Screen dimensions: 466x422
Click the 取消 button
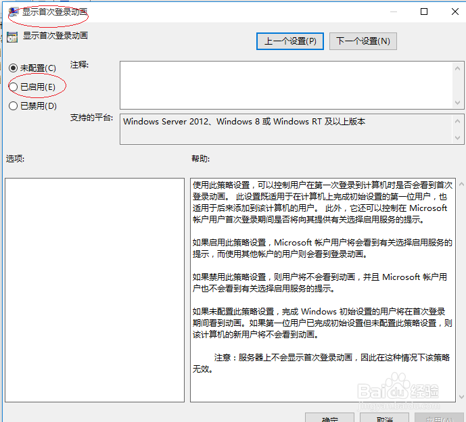point(384,419)
